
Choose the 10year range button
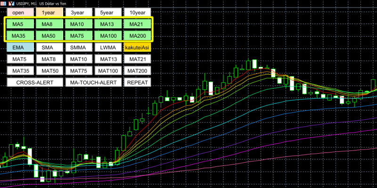click(137, 12)
